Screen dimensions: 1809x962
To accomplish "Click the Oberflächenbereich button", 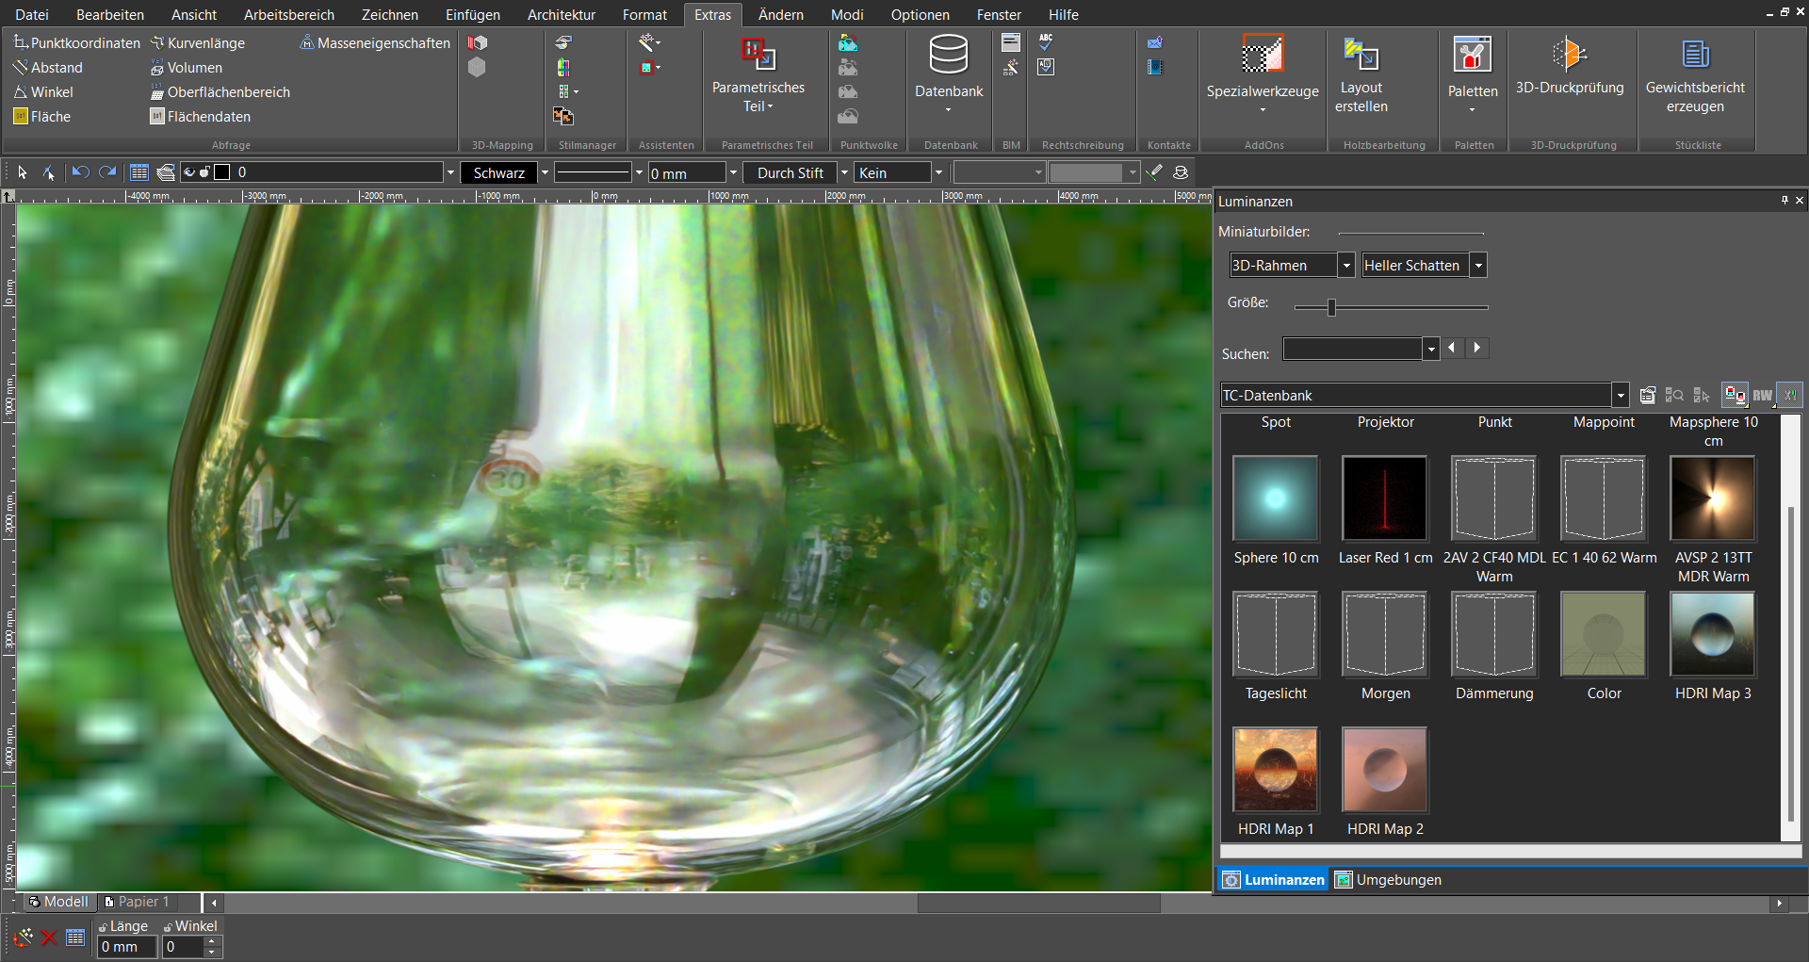I will 220,91.
